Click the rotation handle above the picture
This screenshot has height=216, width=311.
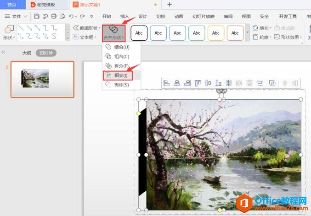221,91
